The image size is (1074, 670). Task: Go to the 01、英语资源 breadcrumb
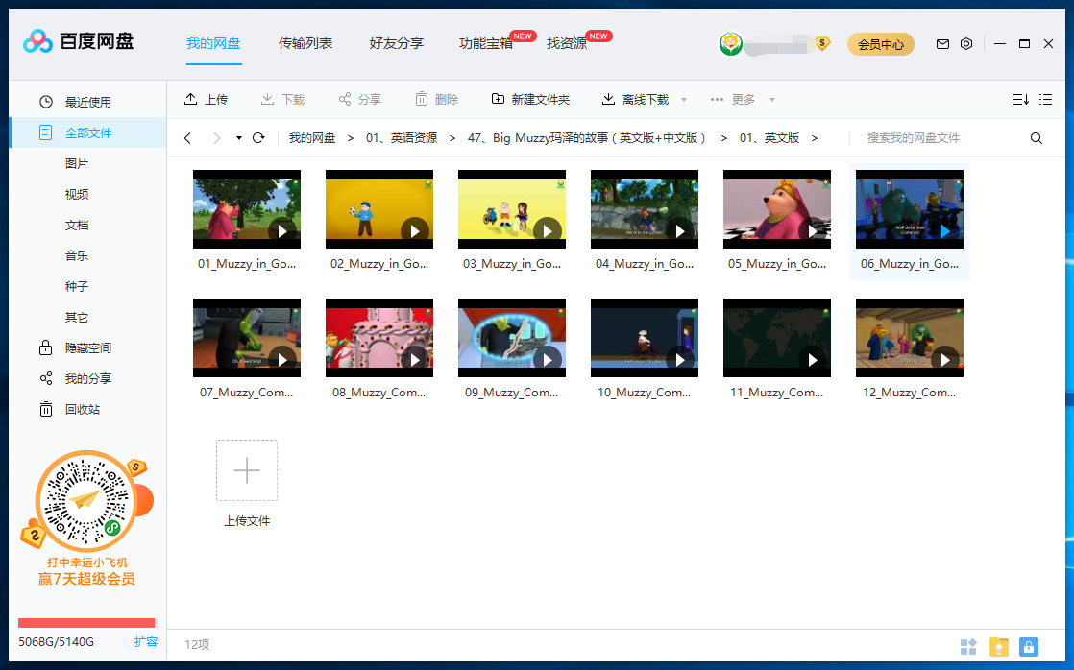(402, 138)
